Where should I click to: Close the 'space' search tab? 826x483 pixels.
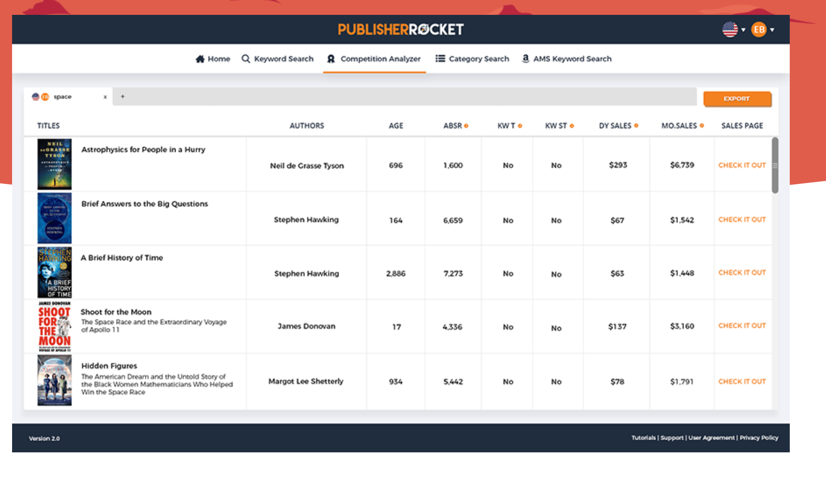[105, 97]
